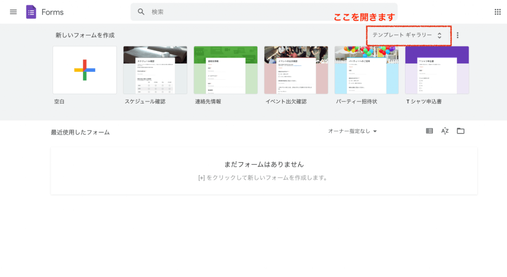
Task: Switch to list view layout
Action: [x=429, y=131]
